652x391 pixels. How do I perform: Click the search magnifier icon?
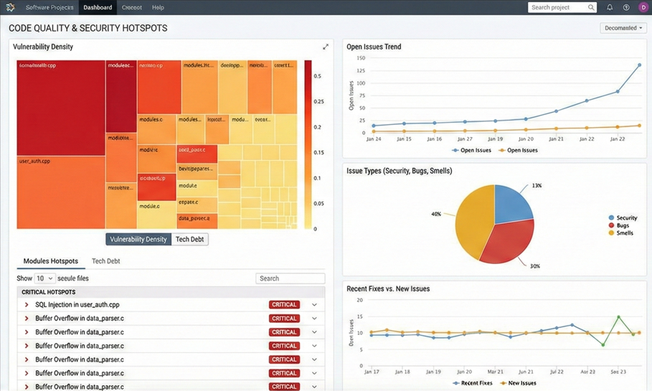click(591, 7)
